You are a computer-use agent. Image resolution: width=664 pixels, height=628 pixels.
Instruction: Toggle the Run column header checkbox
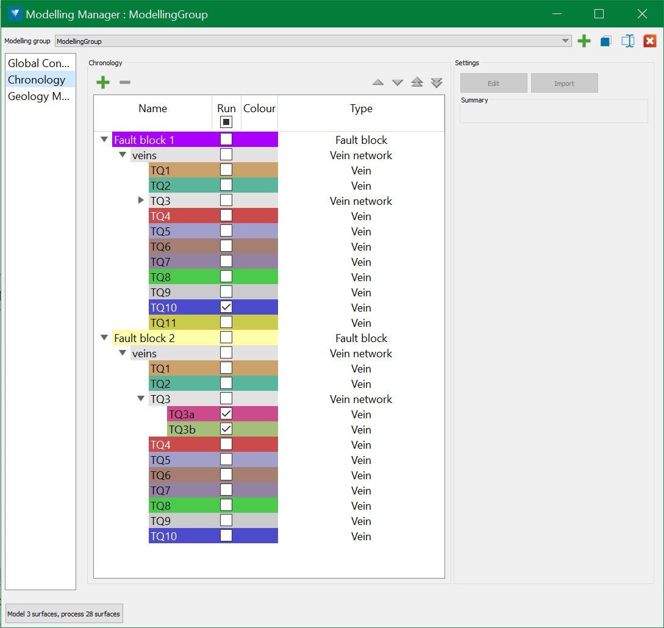[226, 122]
